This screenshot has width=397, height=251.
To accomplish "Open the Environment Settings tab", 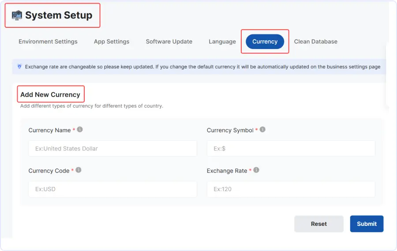I will [48, 41].
